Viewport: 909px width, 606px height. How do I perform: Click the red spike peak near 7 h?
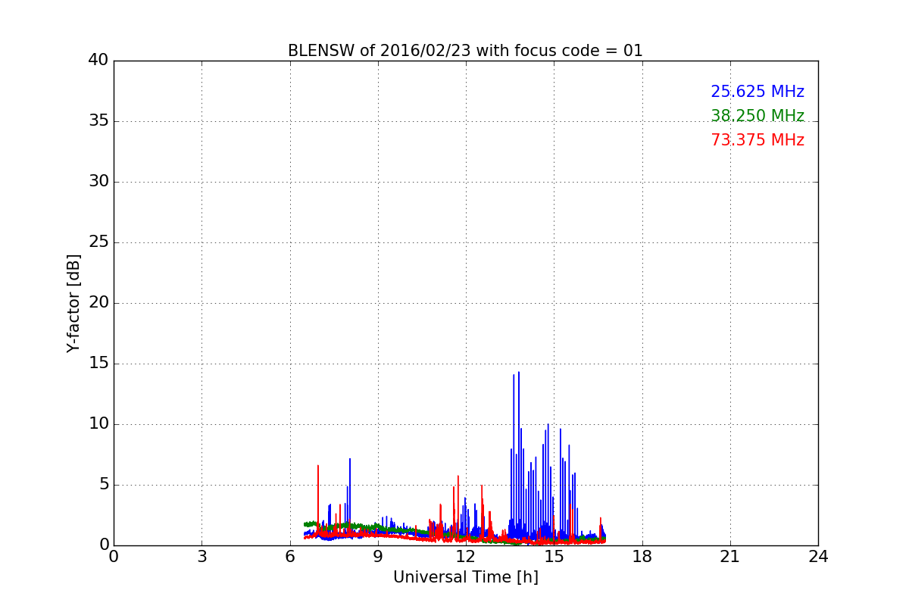coord(318,466)
